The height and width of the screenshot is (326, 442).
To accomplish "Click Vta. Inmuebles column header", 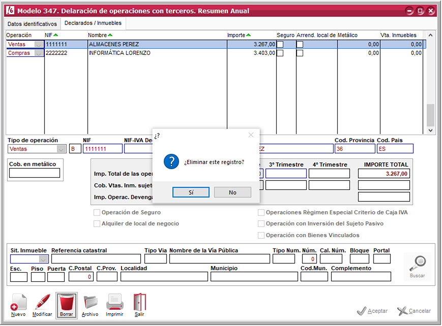I will pos(398,35).
